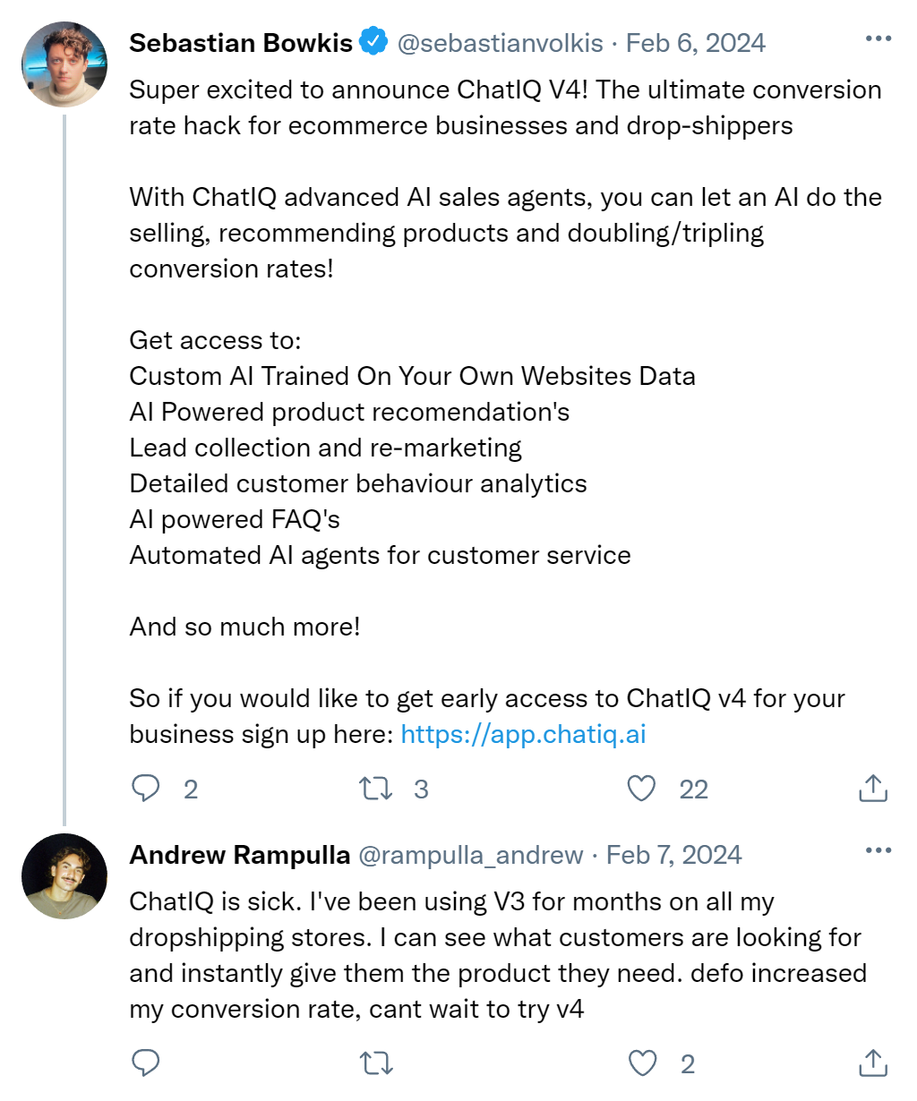Open Andrew Rampulla's profile by name
The height and width of the screenshot is (1101, 917).
coord(239,855)
